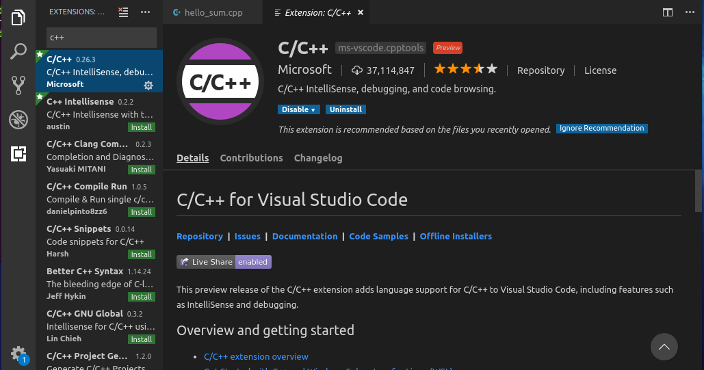Click the Microsoft publisher name in header
This screenshot has width=704, height=370.
(304, 70)
